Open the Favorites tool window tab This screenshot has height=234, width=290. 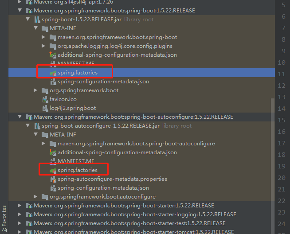(x=4, y=219)
